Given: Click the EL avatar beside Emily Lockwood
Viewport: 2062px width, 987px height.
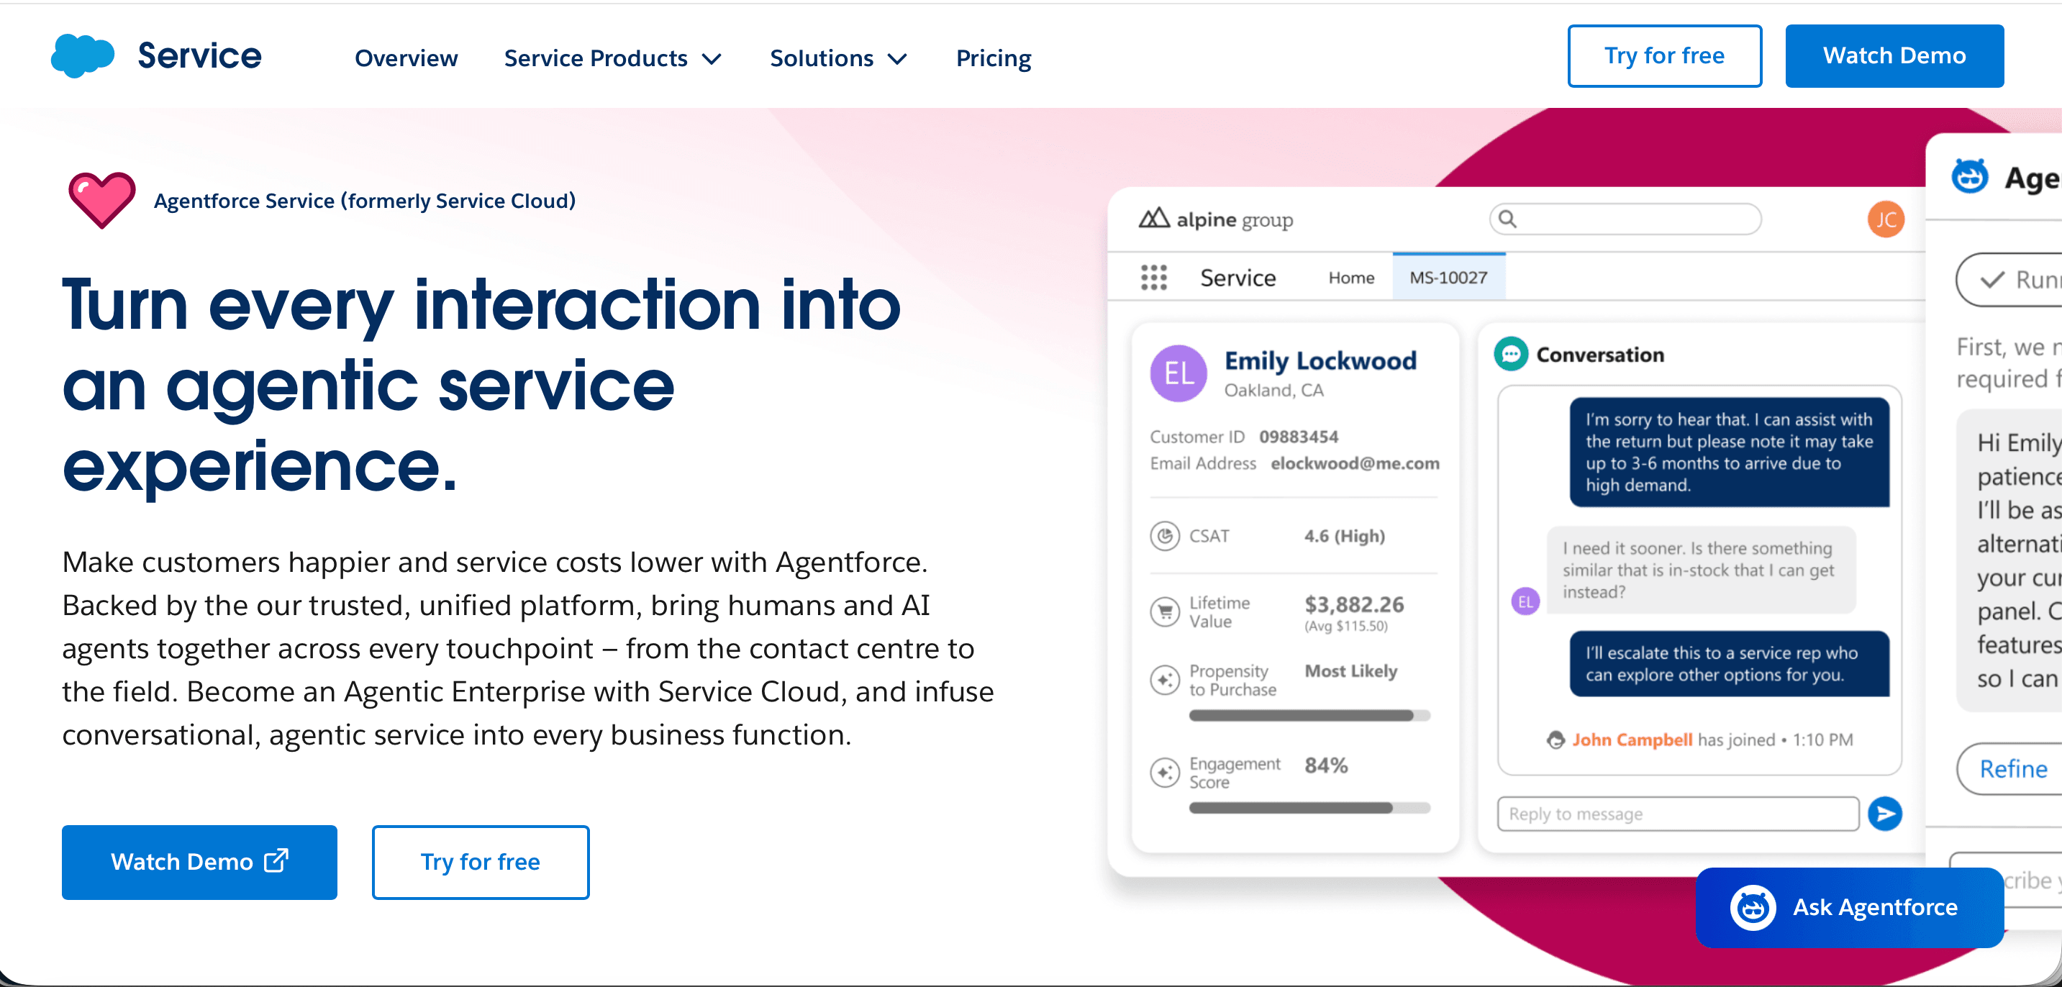Looking at the screenshot, I should [1178, 373].
